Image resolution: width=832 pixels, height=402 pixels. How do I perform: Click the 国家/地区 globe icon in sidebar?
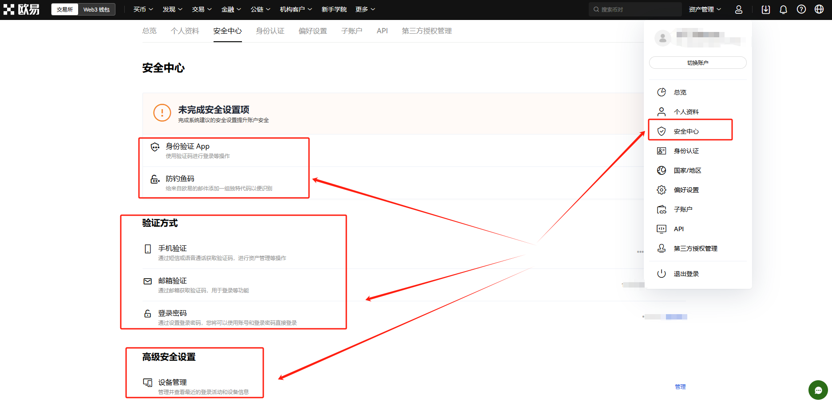(x=662, y=170)
